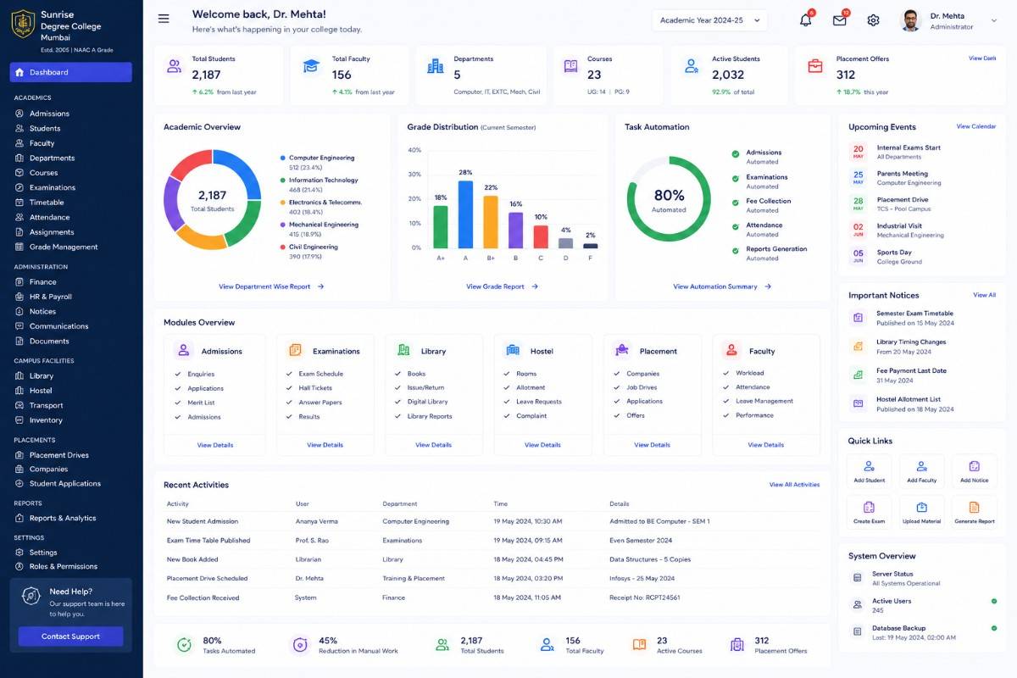
Task: Select Examinations in the sidebar
Action: click(x=53, y=187)
